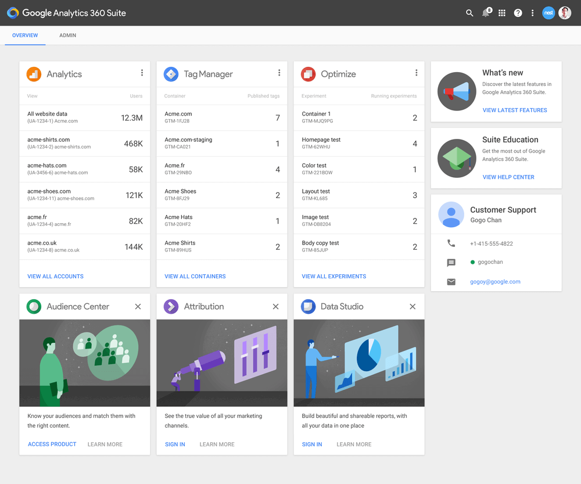Open the Tag Manager card options menu

[279, 73]
